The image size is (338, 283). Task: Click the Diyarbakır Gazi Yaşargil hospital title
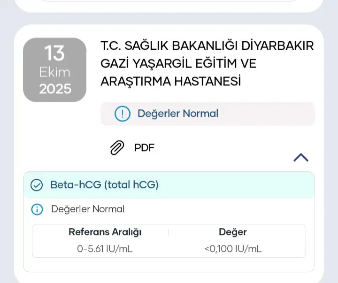click(207, 63)
